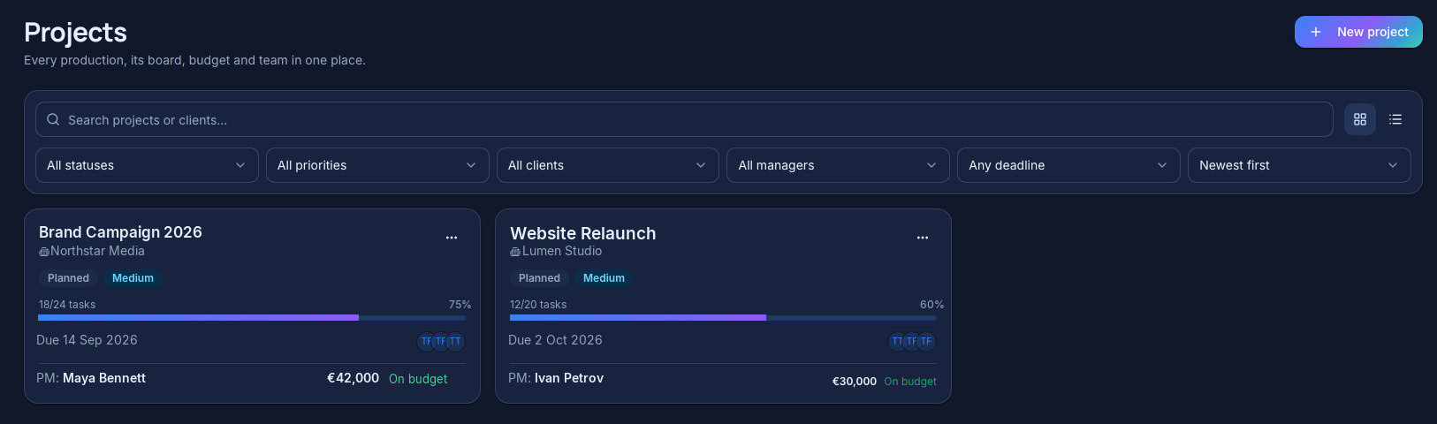The width and height of the screenshot is (1437, 424).
Task: Click the Northstar Media client name
Action: tap(97, 251)
